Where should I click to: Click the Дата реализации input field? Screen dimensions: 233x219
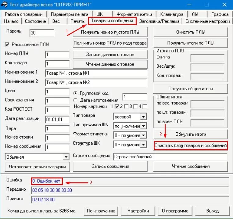point(57,120)
